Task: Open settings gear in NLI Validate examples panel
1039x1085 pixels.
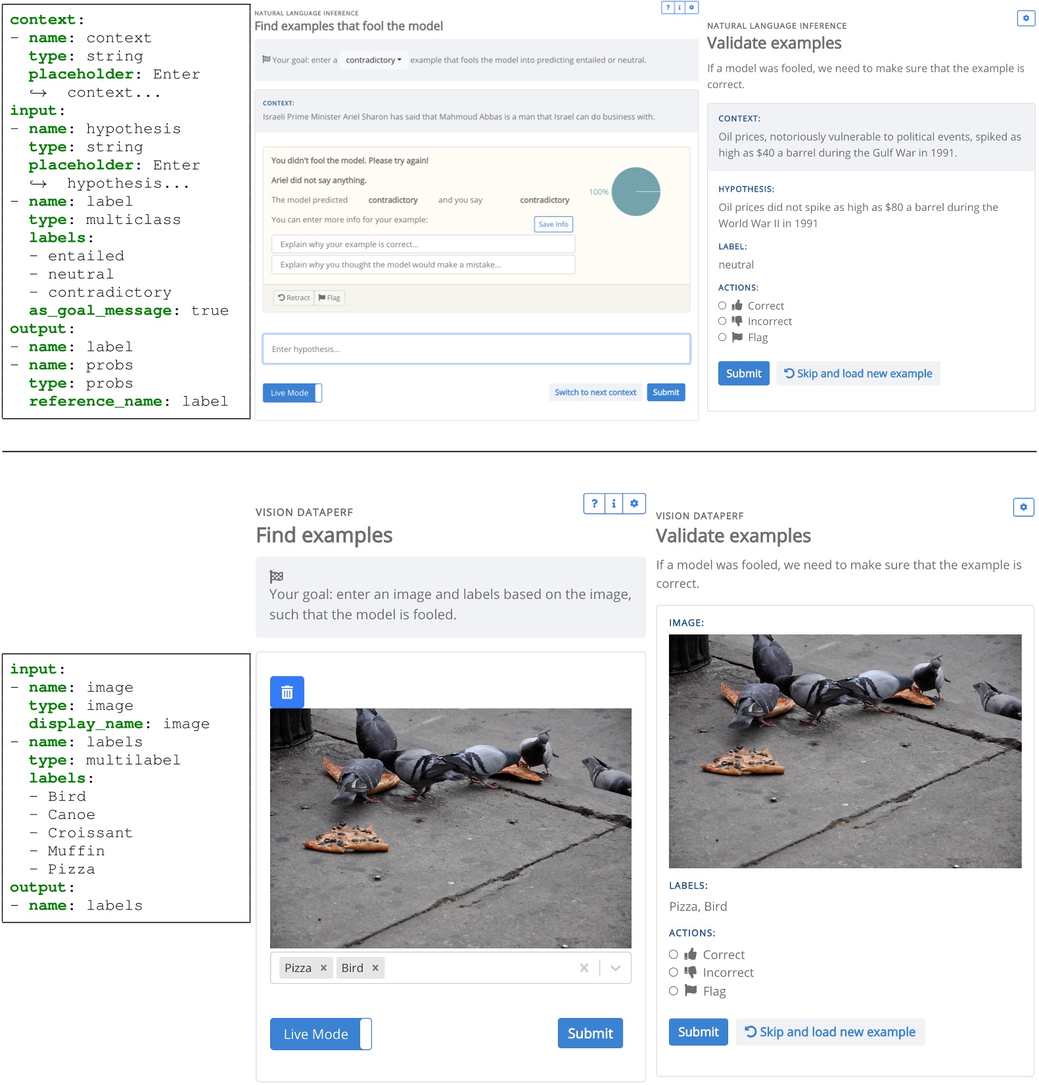Action: 1025,18
